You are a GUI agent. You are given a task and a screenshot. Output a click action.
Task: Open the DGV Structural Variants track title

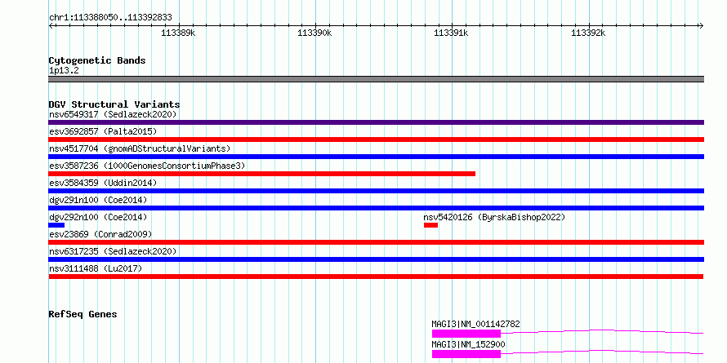point(114,104)
